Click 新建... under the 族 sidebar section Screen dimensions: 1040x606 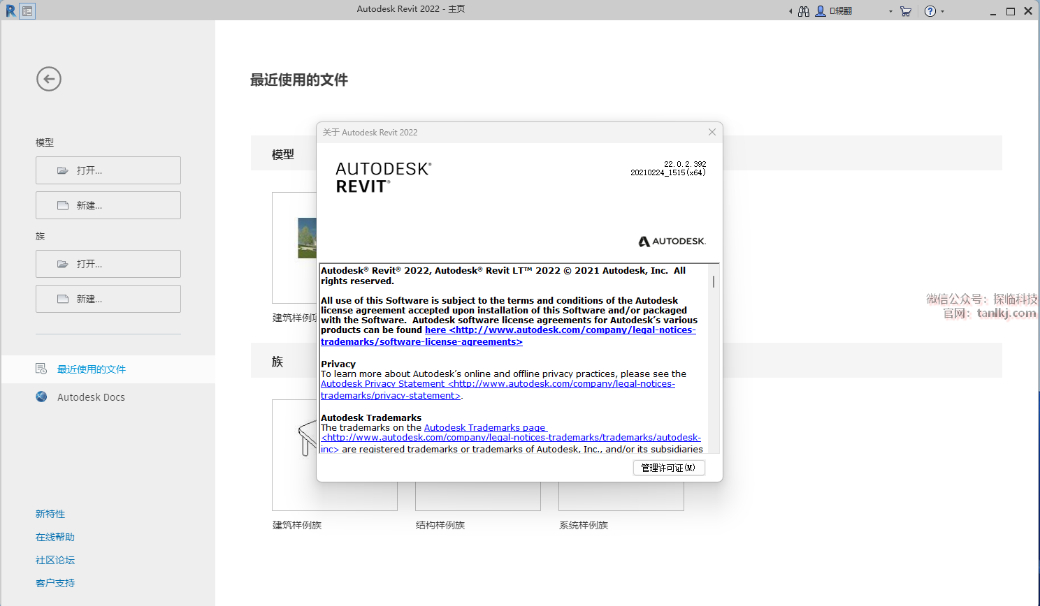pyautogui.click(x=108, y=299)
